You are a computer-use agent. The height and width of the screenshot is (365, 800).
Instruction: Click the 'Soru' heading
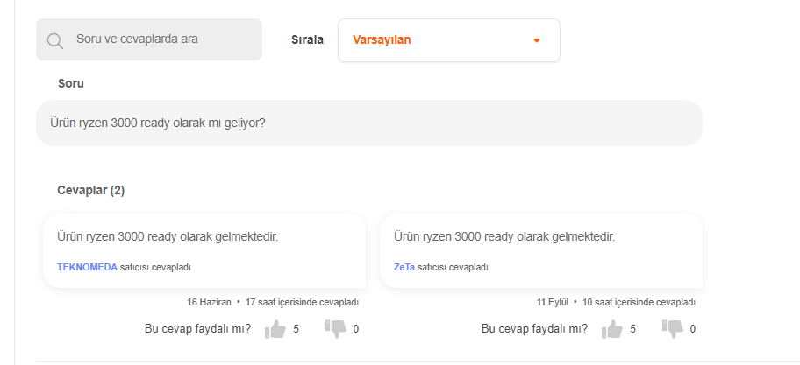[70, 83]
